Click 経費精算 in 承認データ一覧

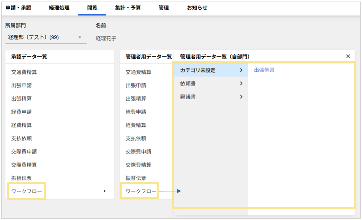[x=21, y=125]
